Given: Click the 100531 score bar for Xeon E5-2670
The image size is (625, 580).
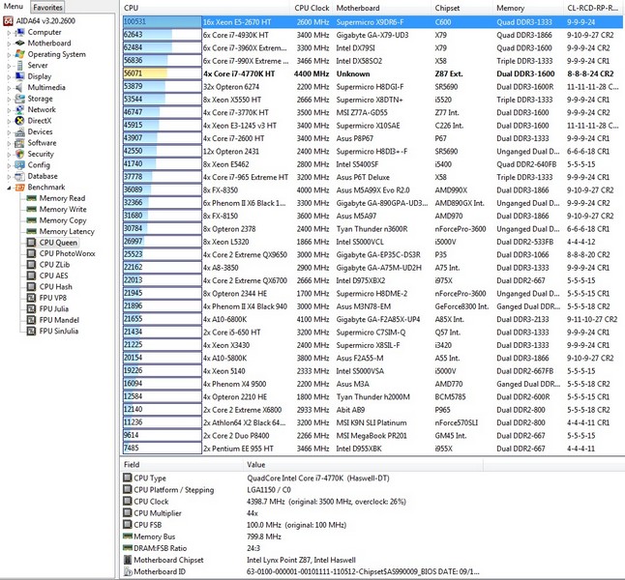Looking at the screenshot, I should tap(162, 22).
